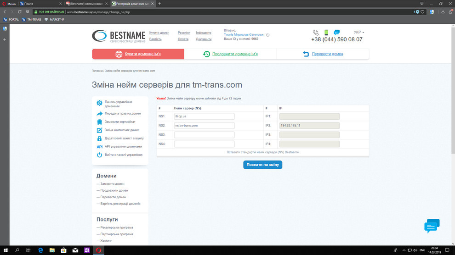
Task: Open Mail app from the taskbar
Action: click(x=75, y=250)
